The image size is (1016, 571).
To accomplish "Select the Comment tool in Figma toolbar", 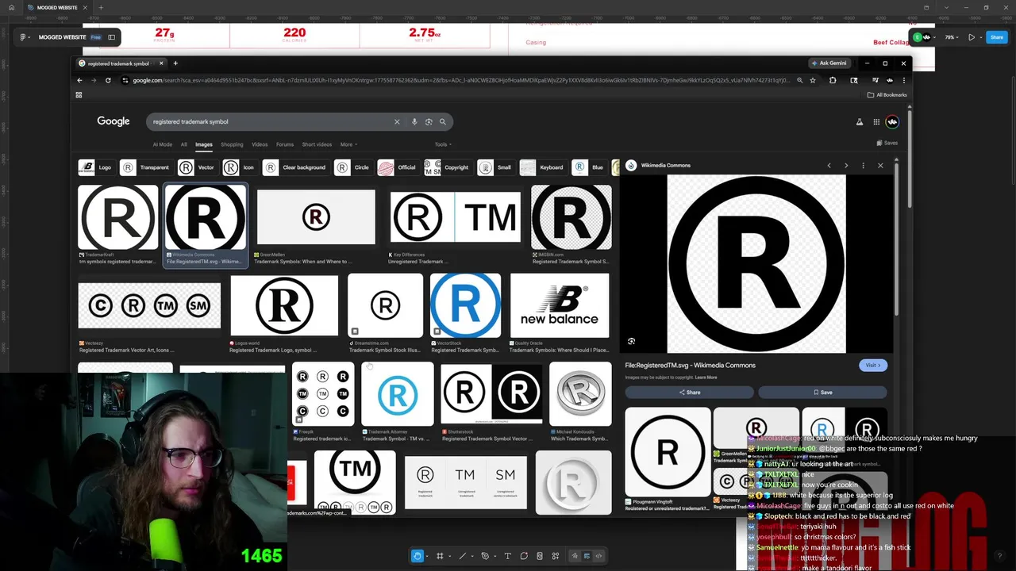I will pos(524,556).
